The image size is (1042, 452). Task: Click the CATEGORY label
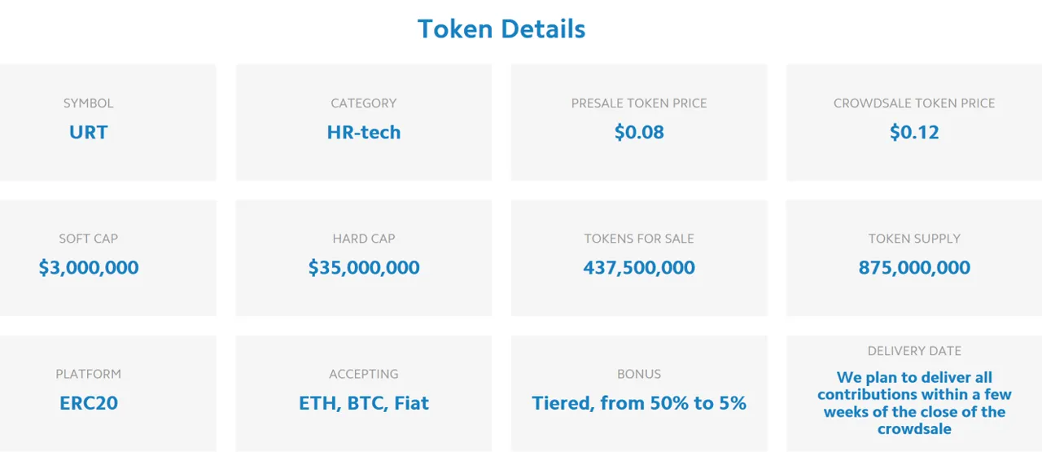pyautogui.click(x=364, y=103)
